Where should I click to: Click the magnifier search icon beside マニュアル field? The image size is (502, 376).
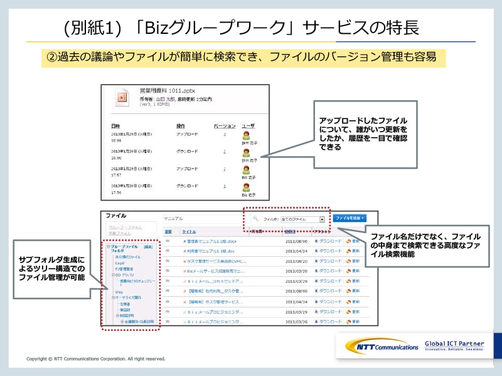tap(255, 218)
